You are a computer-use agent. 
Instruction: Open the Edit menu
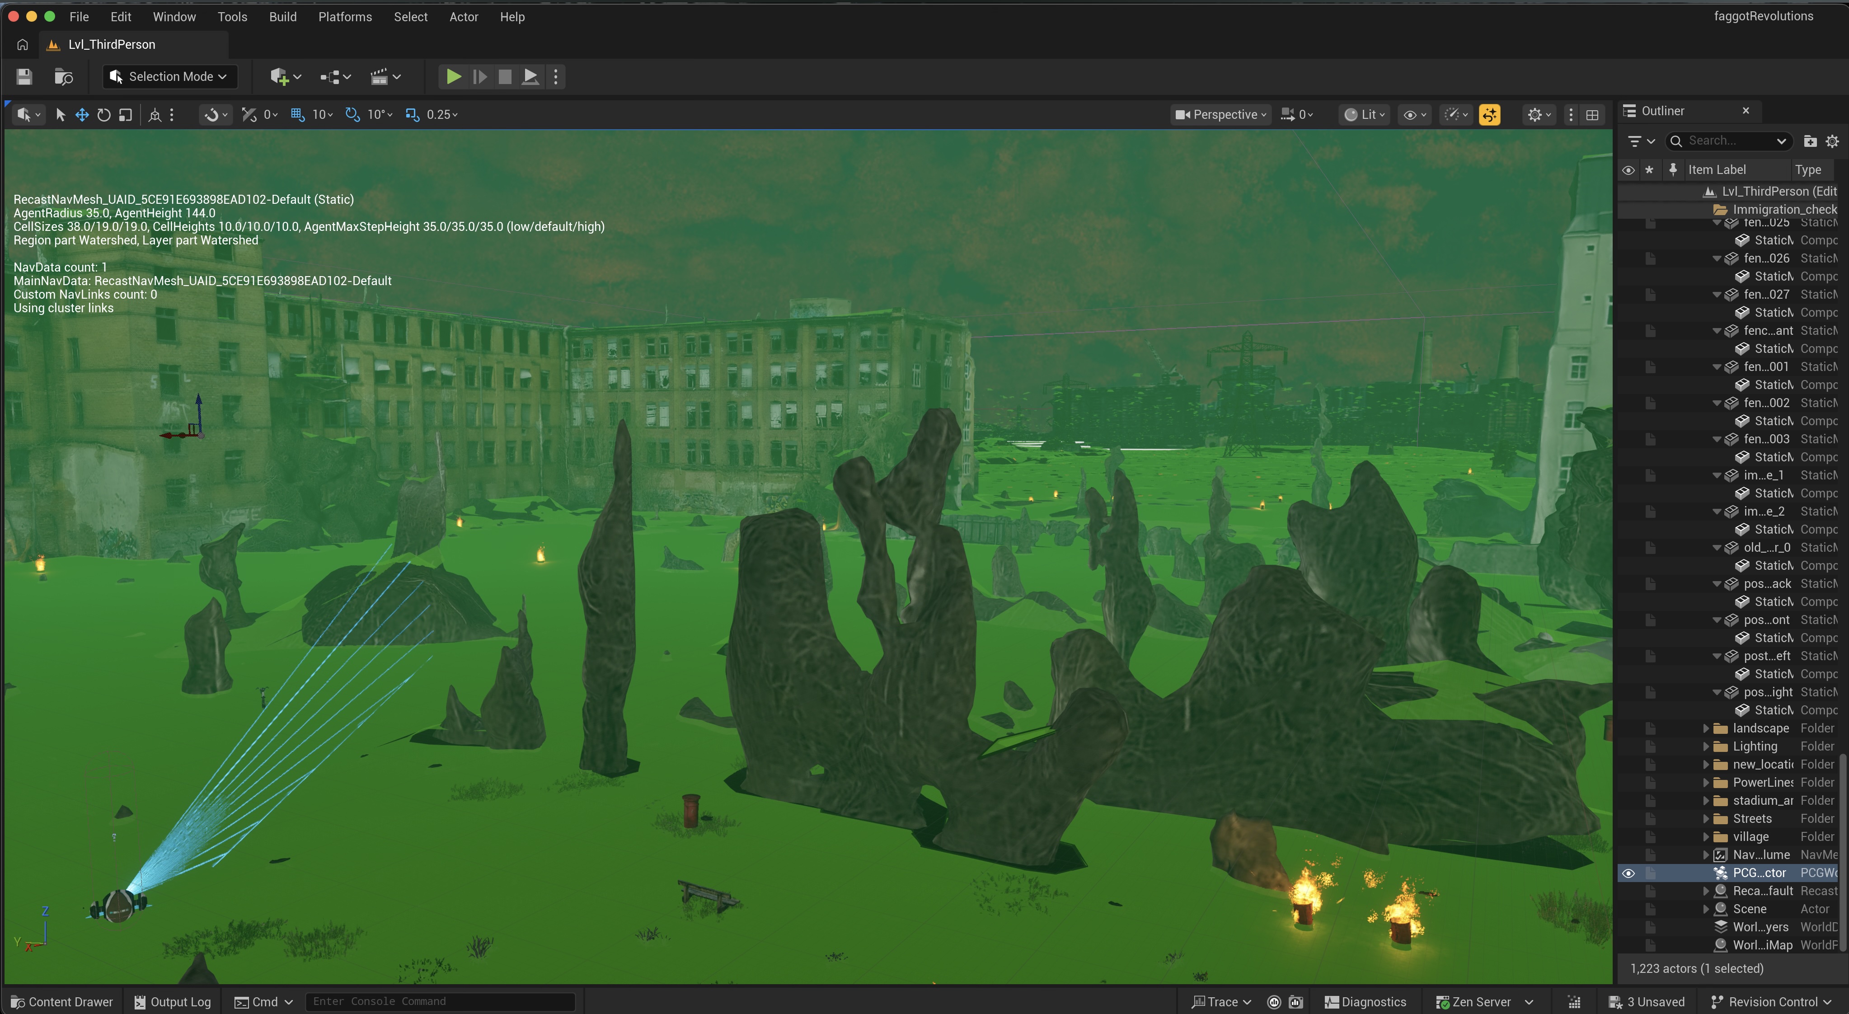[x=121, y=17]
